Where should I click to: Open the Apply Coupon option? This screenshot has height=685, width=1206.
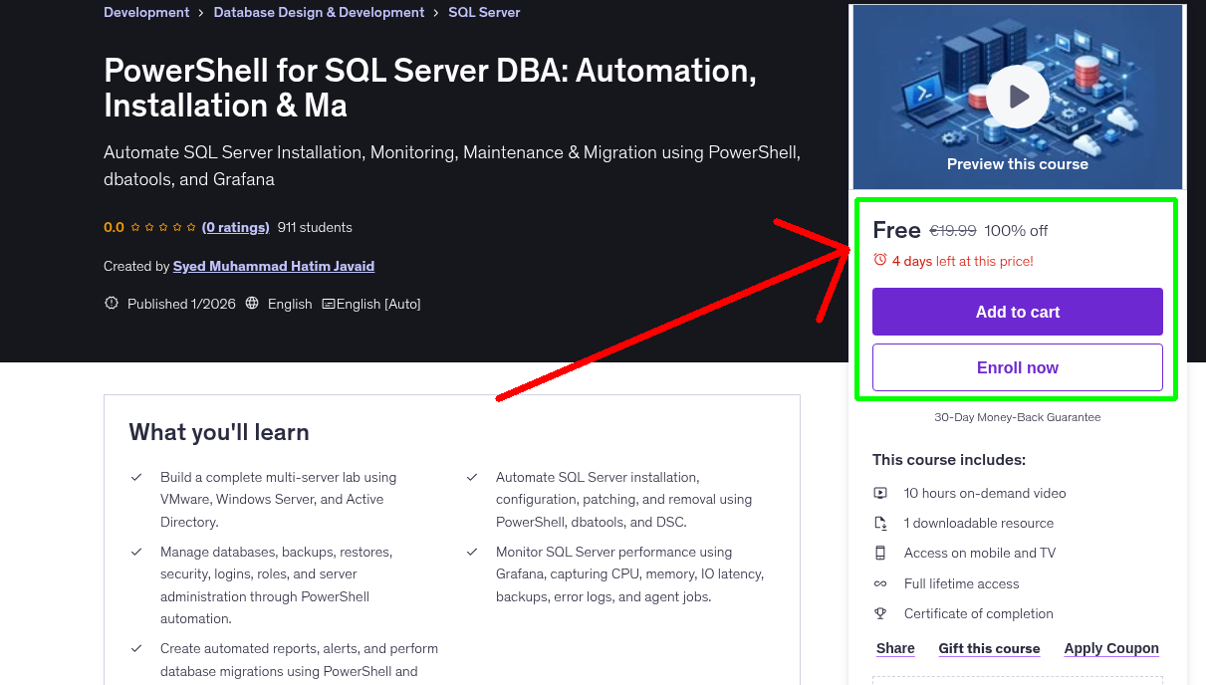tap(1111, 648)
